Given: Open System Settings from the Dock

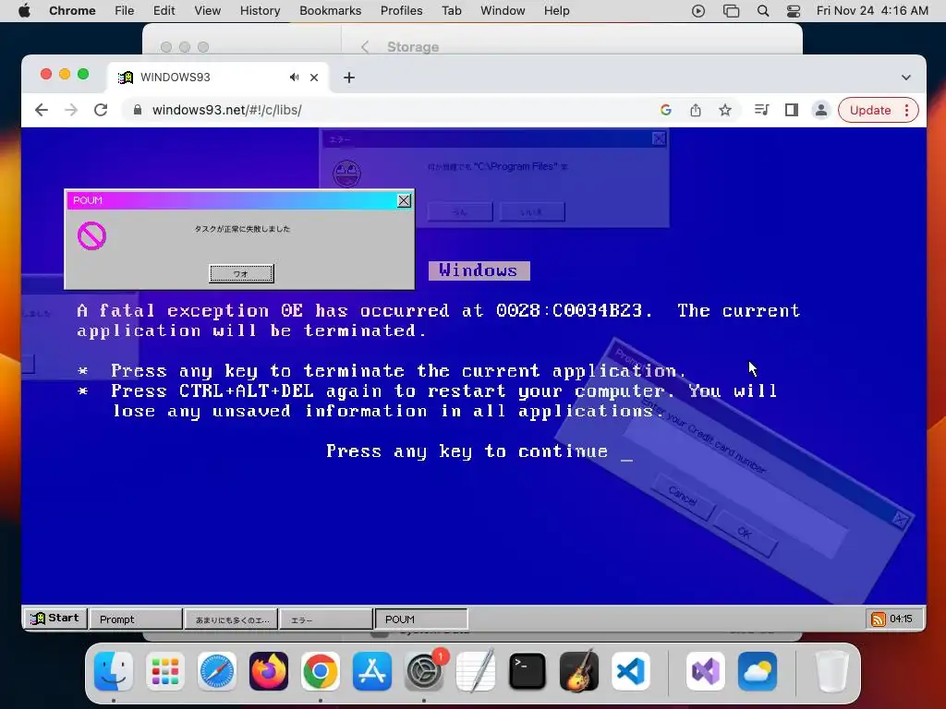Looking at the screenshot, I should (x=423, y=671).
